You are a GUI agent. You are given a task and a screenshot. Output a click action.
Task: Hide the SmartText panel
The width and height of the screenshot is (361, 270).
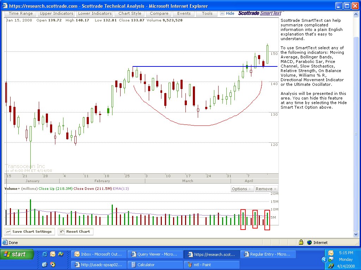point(227,13)
